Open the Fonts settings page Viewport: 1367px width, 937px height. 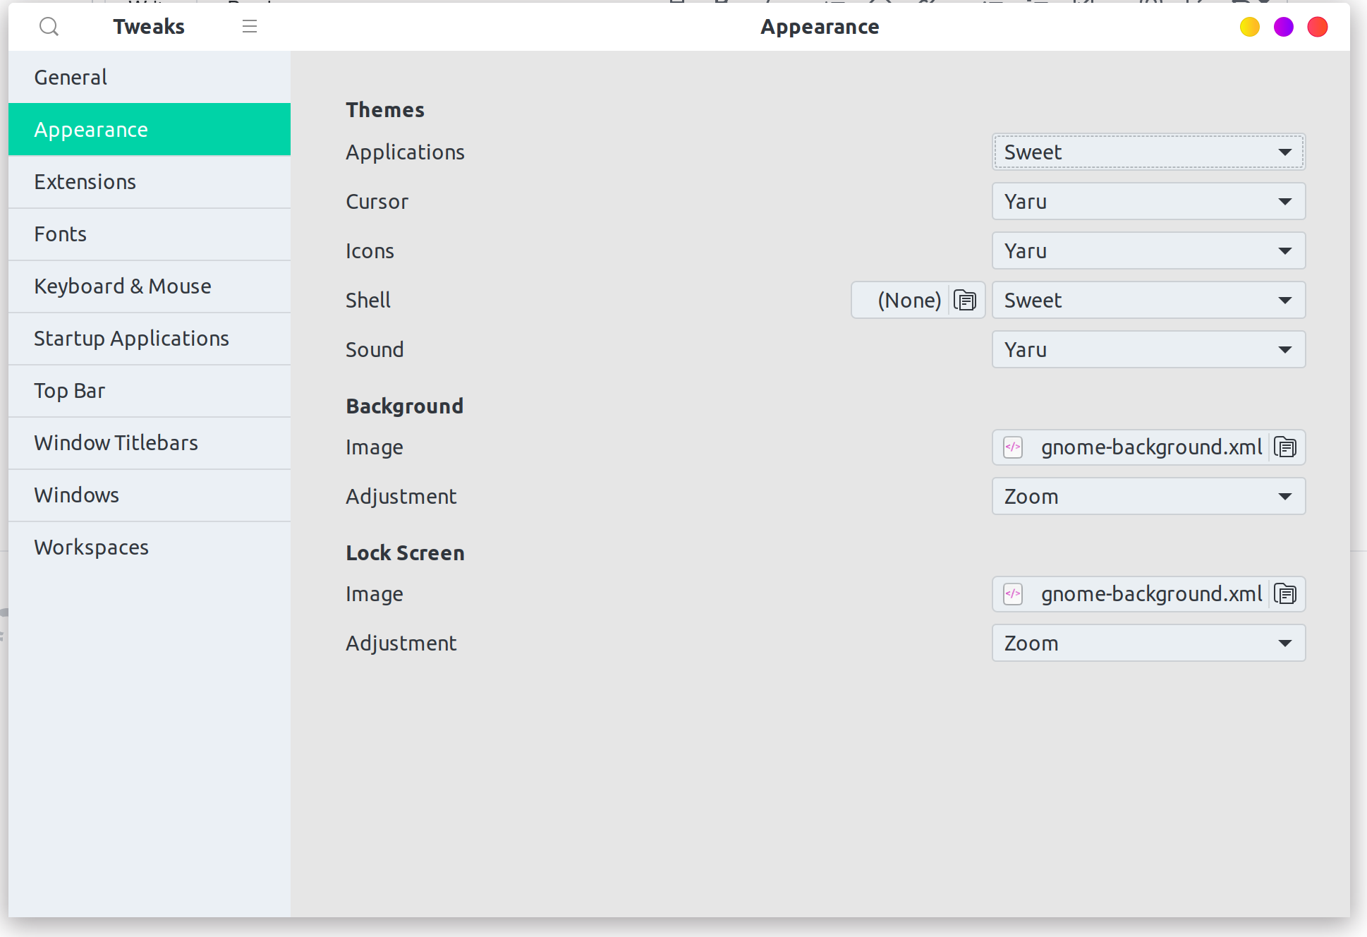pyautogui.click(x=60, y=234)
